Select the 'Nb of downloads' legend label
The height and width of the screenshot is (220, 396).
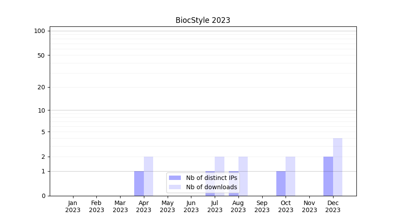211,187
